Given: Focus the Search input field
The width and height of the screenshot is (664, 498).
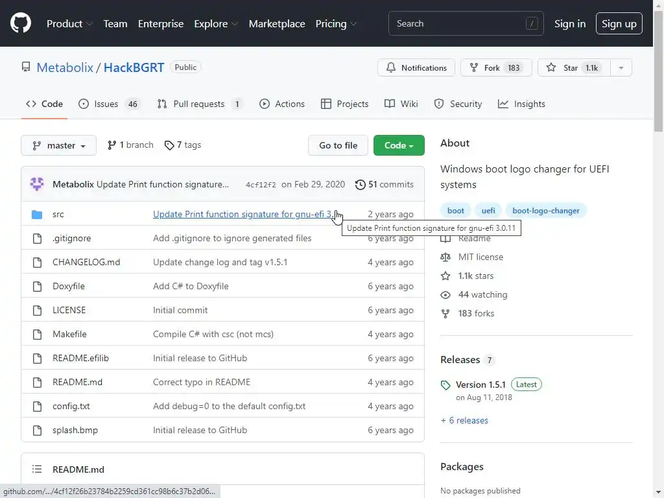Looking at the screenshot, I should [466, 23].
